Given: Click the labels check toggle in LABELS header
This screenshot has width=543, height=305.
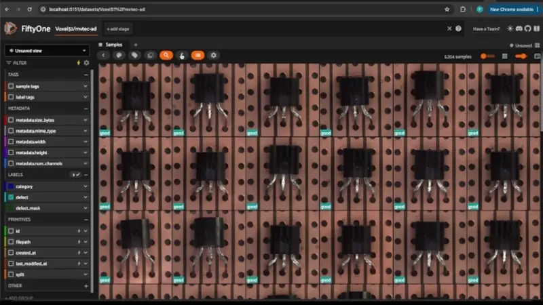Looking at the screenshot, I should click(x=75, y=175).
